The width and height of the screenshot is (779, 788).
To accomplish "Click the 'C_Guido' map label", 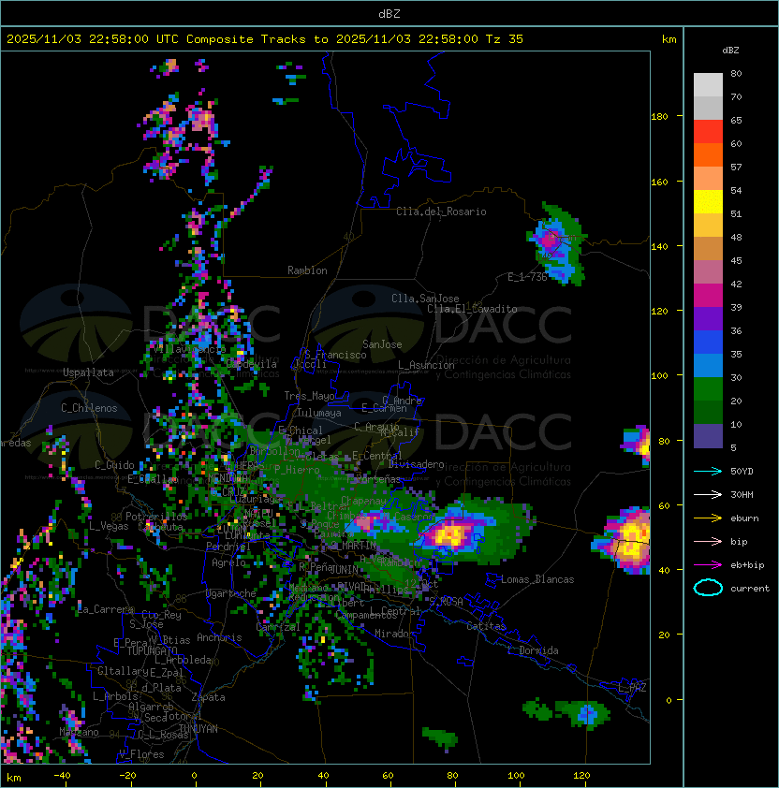I will click(x=114, y=465).
